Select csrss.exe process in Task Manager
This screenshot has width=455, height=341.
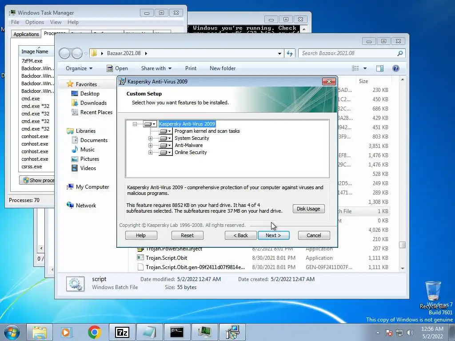coord(32,167)
